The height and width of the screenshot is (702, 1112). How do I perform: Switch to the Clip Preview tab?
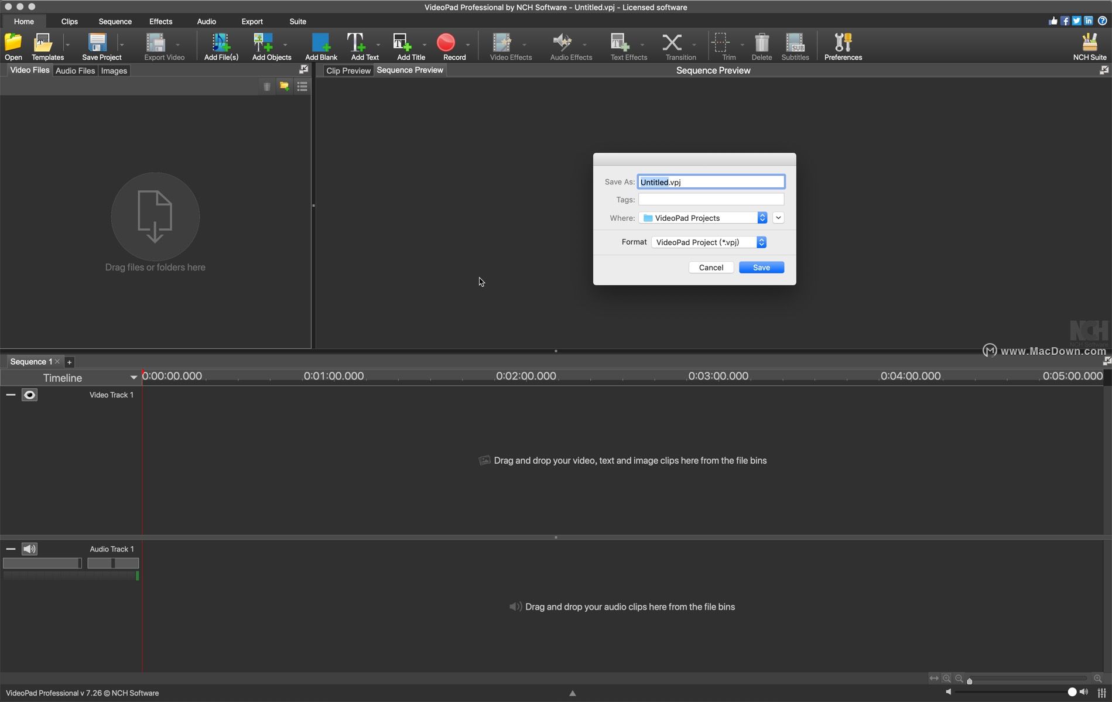point(348,70)
